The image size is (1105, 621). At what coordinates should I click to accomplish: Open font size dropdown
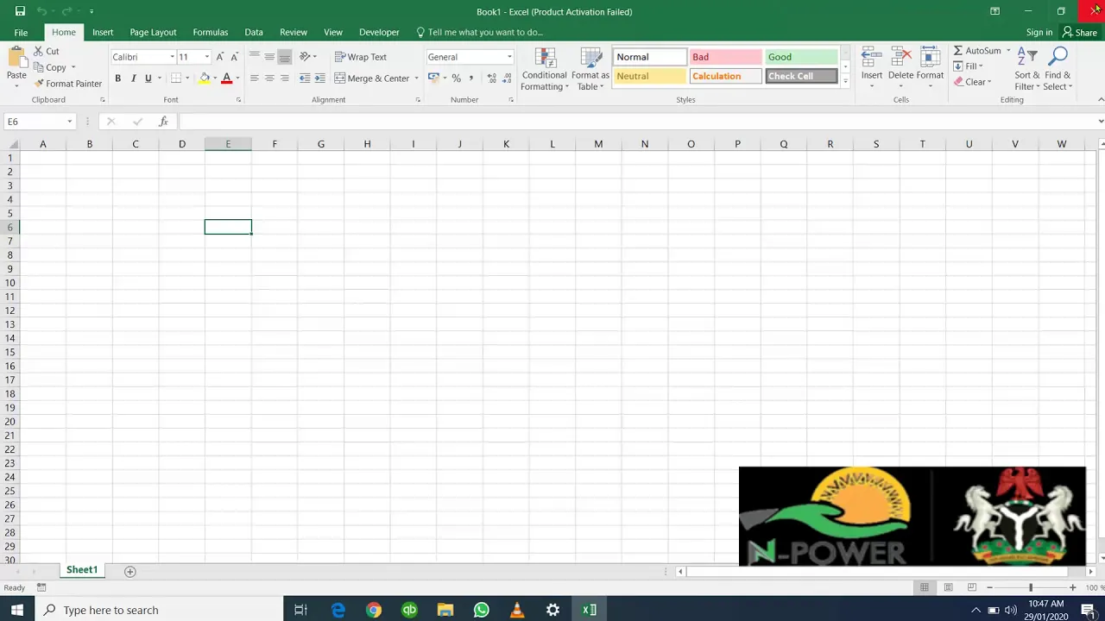click(x=206, y=57)
